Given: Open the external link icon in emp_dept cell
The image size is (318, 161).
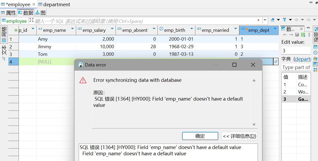Looking at the screenshot, I should tap(276, 62).
